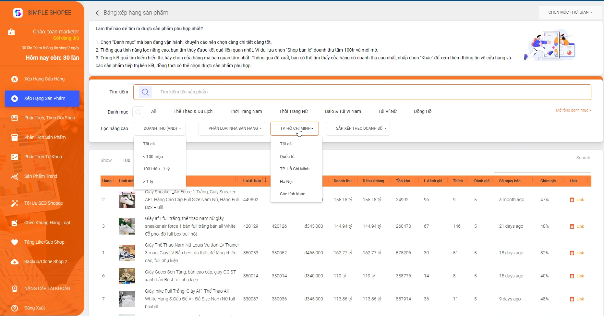The height and width of the screenshot is (316, 604).
Task: Select Balo & Túi Ví Nam category
Action: tap(343, 111)
